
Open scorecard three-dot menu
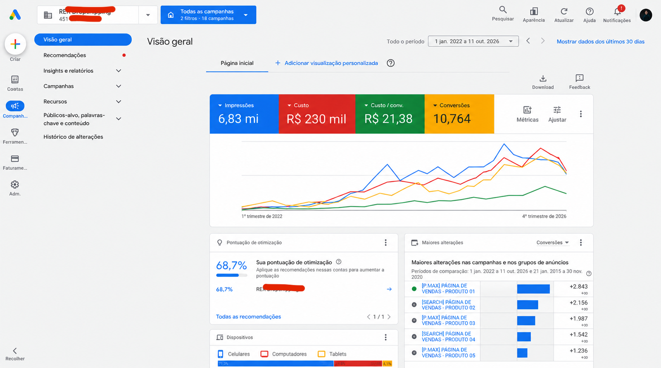(581, 114)
